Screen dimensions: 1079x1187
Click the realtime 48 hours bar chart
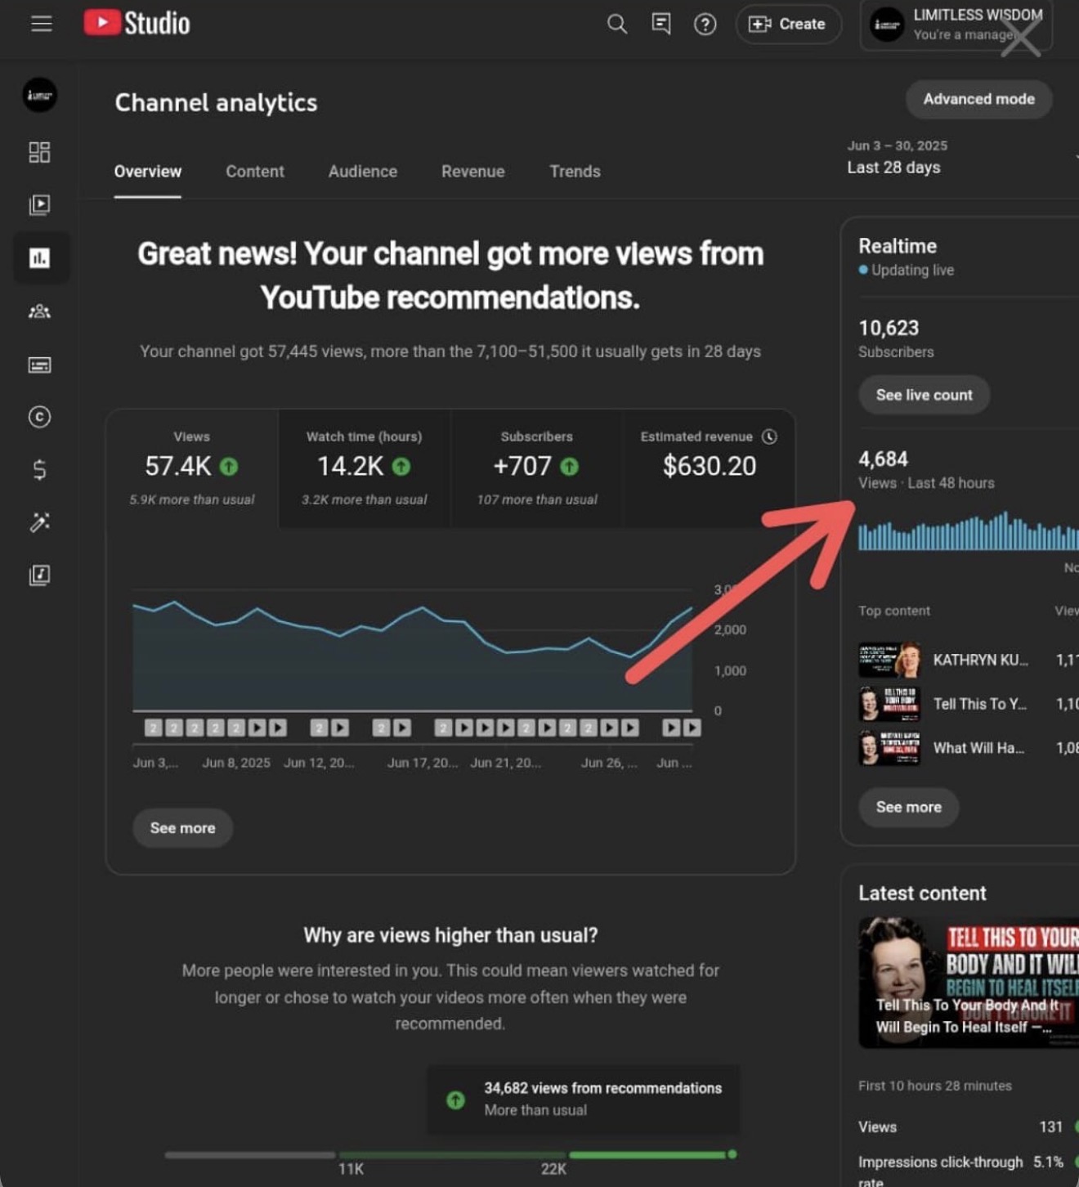point(968,531)
